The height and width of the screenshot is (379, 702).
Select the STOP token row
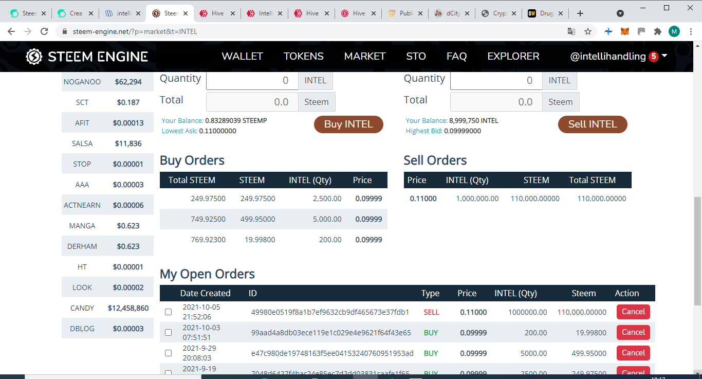pyautogui.click(x=107, y=164)
